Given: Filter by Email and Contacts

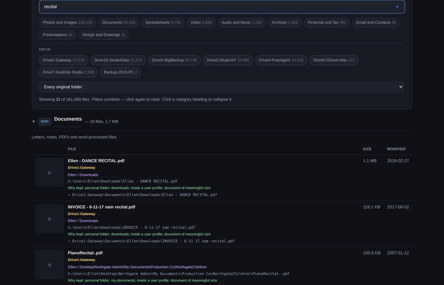Looking at the screenshot, I should click(376, 22).
